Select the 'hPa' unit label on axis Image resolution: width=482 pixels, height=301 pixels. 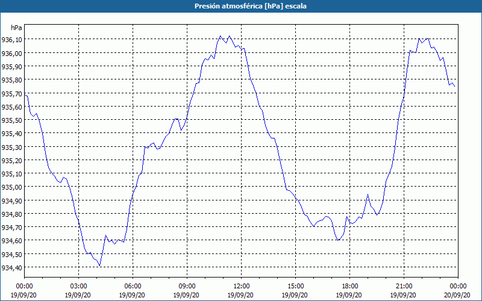[x=16, y=28]
